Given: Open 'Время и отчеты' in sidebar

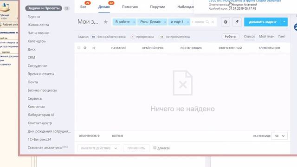Looking at the screenshot, I should [x=41, y=74].
